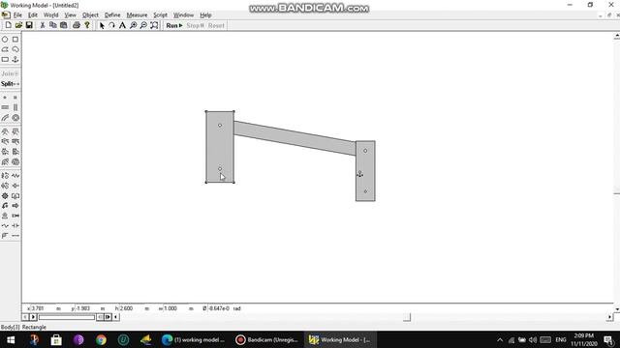Select the Polygon body tool
The width and height of the screenshot is (620, 348).
pyautogui.click(x=5, y=49)
